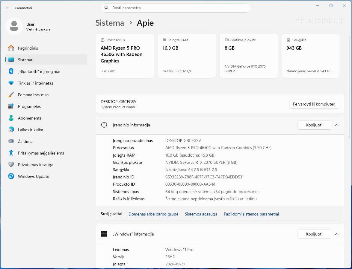Open Sistemos apsauga link
The height and width of the screenshot is (269, 352).
coord(201,214)
